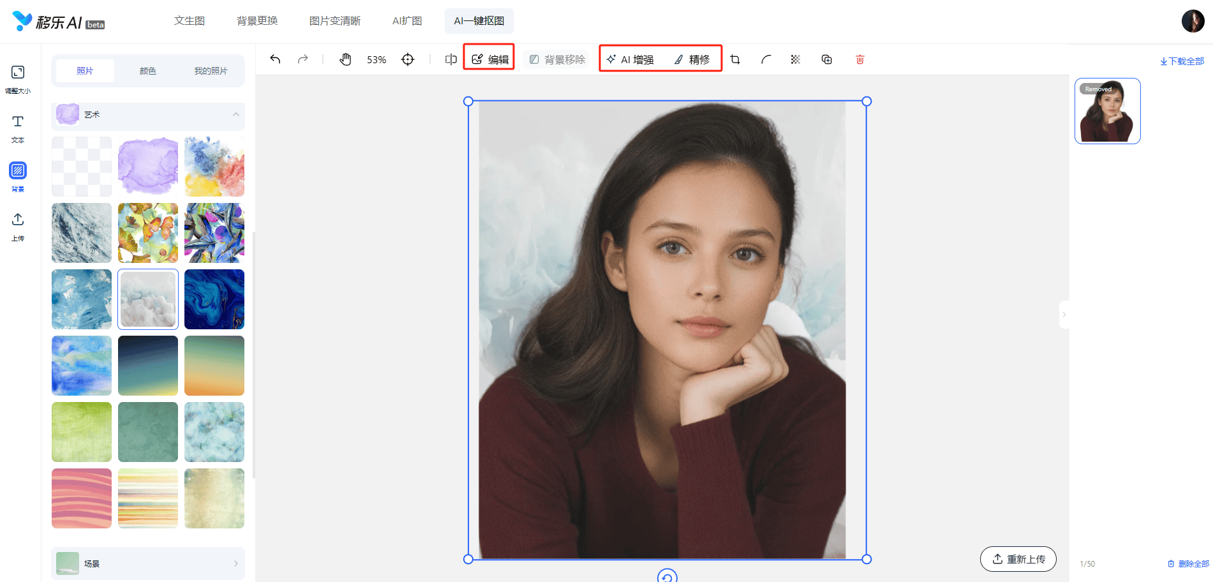Choose the pink wavy stripes background
This screenshot has width=1213, height=582.
pos(82,498)
